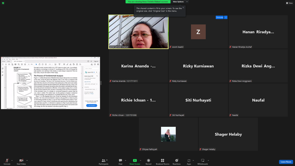Click Home tab in shared Acrobat window
The image size is (295, 166).
pos(4,61)
